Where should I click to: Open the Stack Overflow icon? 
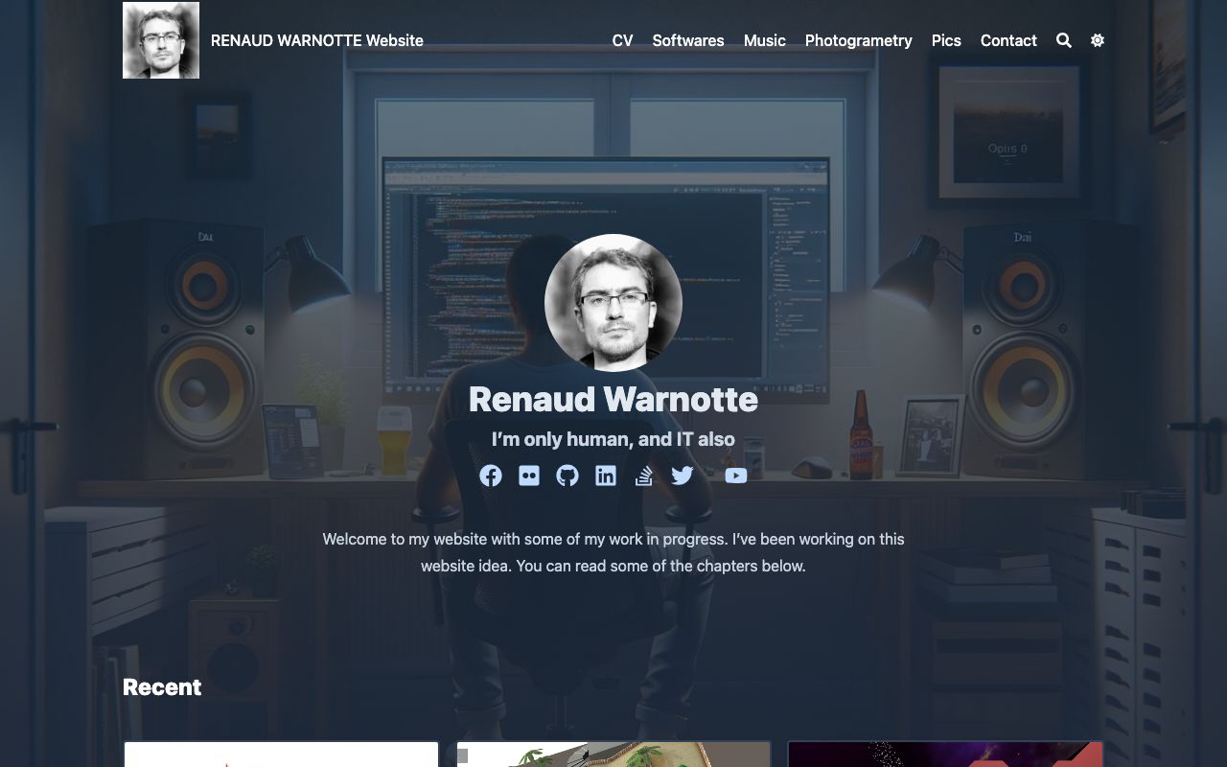click(644, 476)
